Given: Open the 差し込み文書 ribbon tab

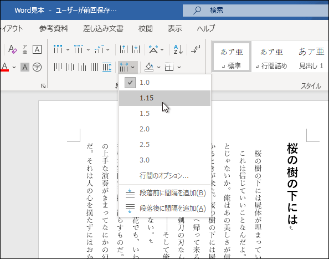Looking at the screenshot, I should 103,28.
